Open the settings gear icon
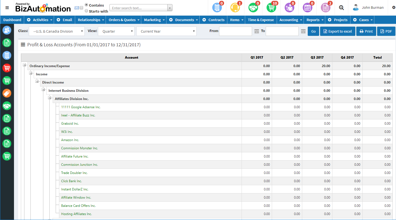The image size is (396, 220). tap(394, 8)
